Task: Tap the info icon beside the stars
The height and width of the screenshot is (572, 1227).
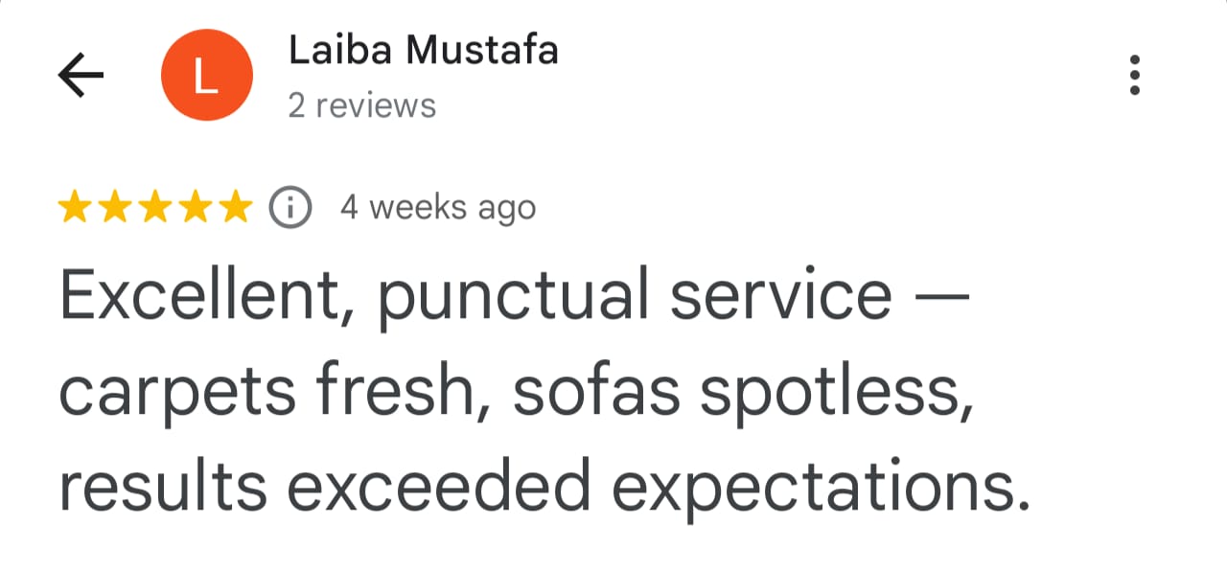Action: click(290, 207)
